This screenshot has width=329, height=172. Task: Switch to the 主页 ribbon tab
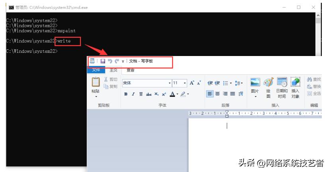click(113, 70)
